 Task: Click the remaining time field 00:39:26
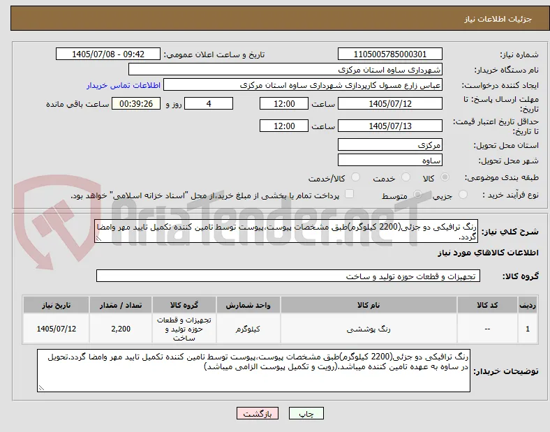coord(136,104)
